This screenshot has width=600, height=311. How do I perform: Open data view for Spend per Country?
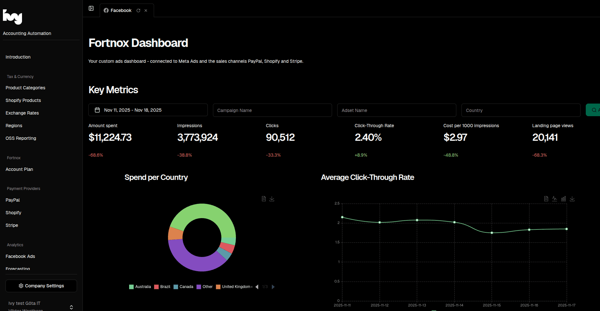[x=264, y=199]
